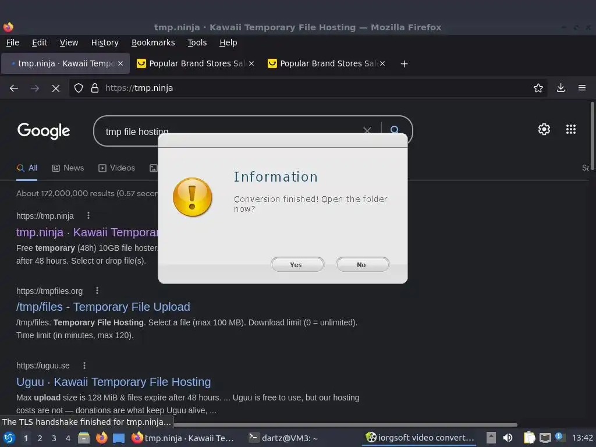
Task: Click the Google logo
Action: point(44,131)
